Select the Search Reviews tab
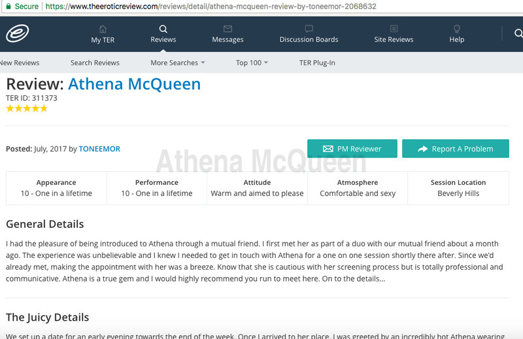 point(95,63)
